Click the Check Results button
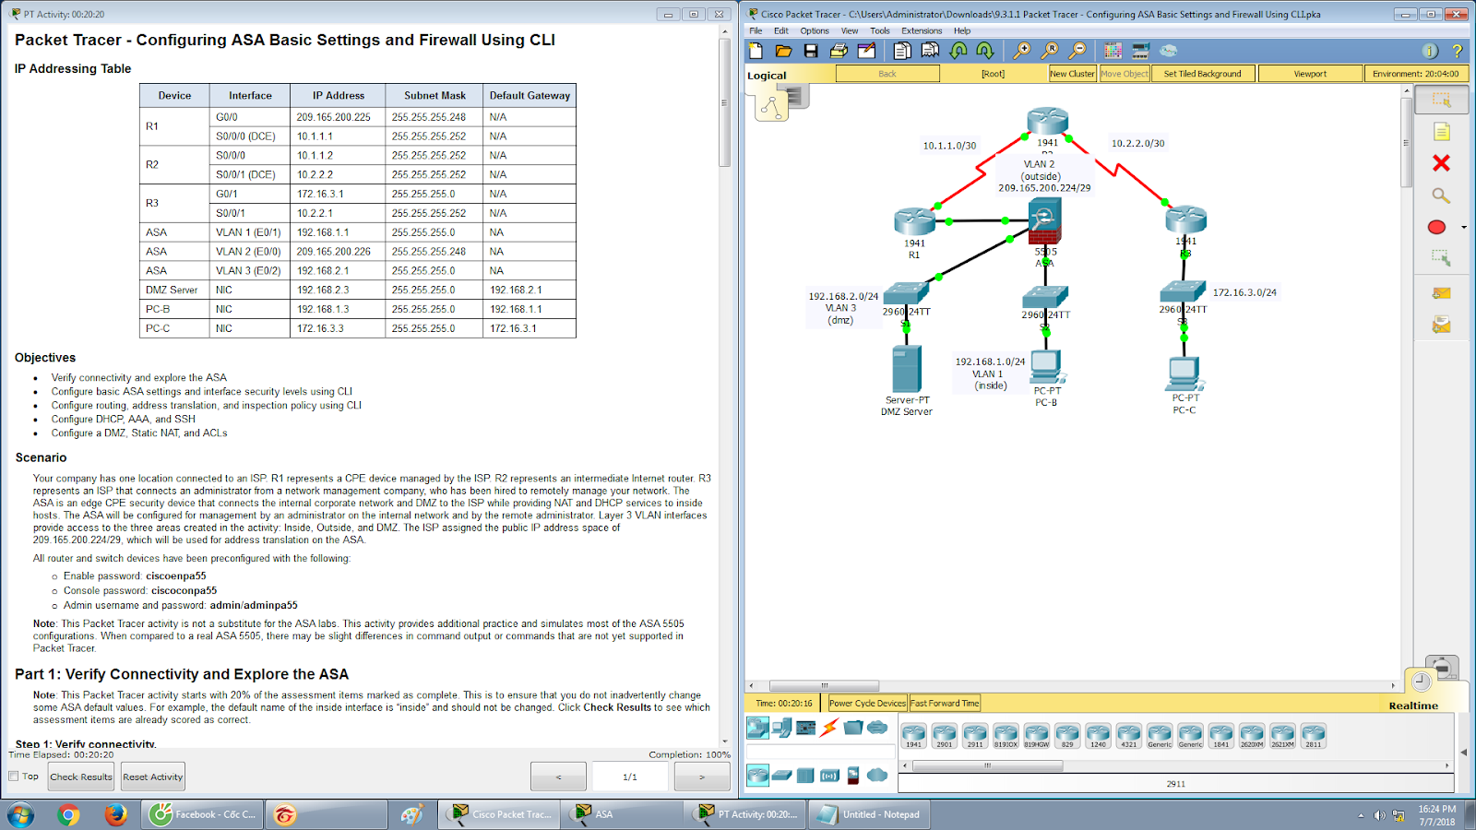The height and width of the screenshot is (830, 1476). tap(80, 777)
